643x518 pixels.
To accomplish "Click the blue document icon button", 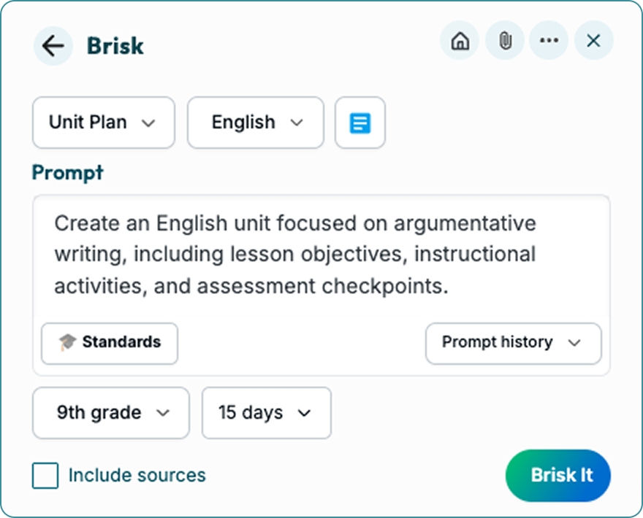I will [x=359, y=123].
